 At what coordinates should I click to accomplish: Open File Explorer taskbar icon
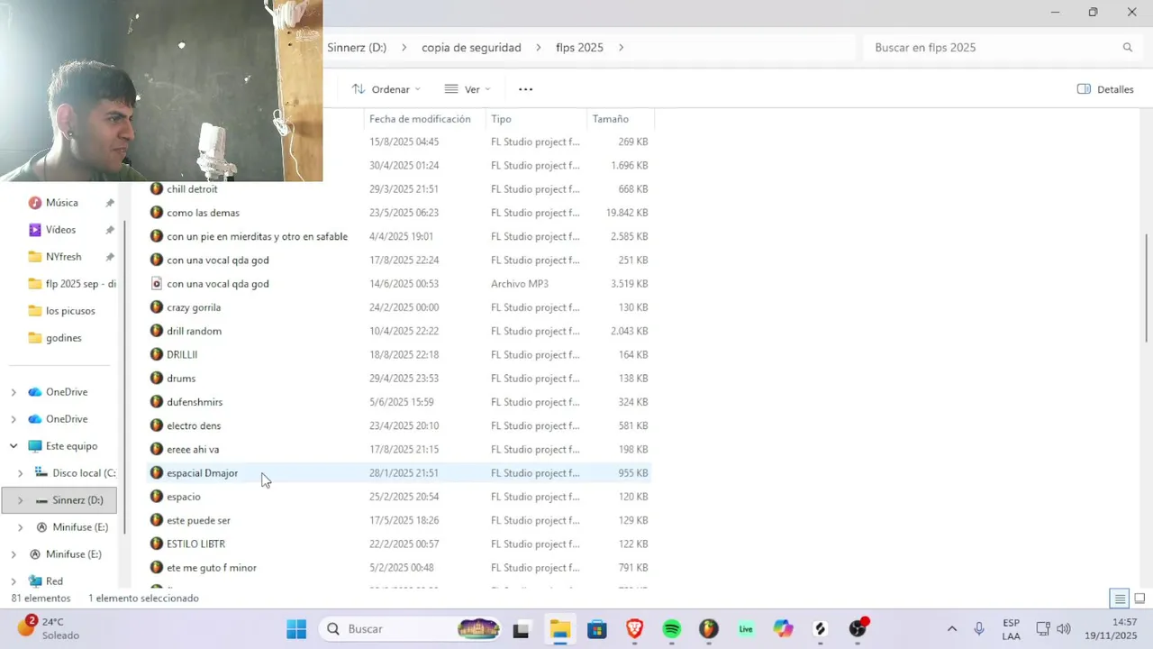(x=559, y=629)
